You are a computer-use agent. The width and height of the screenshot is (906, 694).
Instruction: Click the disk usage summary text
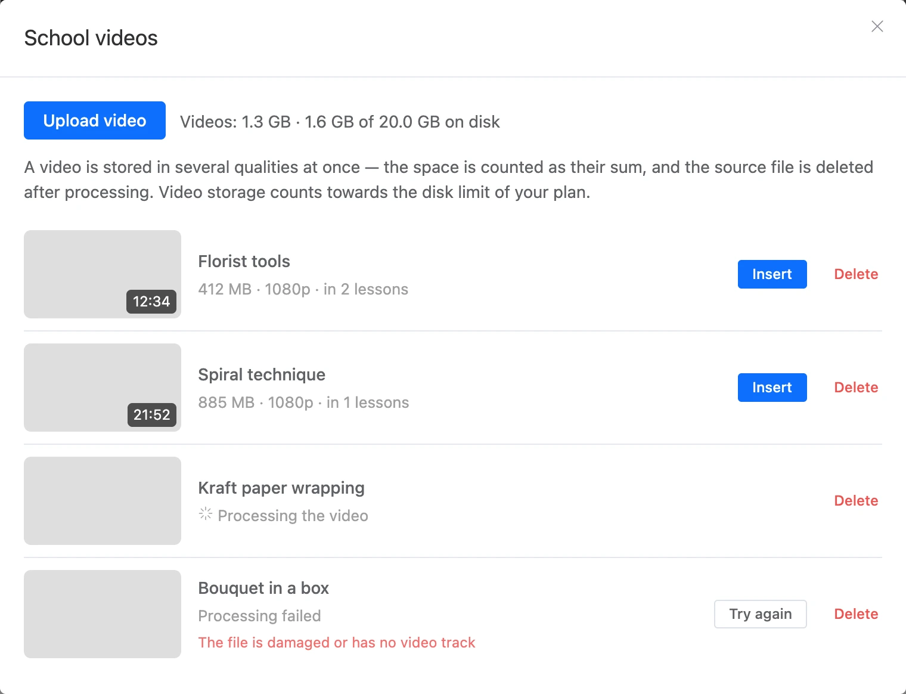click(x=340, y=122)
